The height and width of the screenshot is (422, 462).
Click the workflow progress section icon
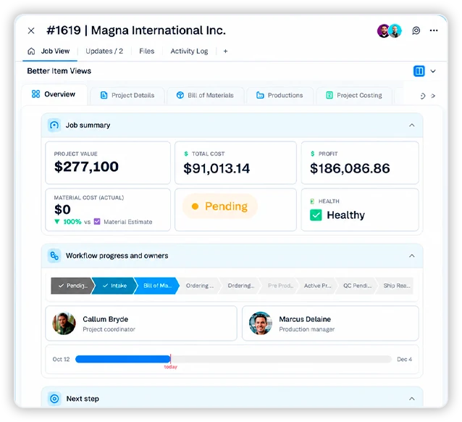[x=54, y=256]
